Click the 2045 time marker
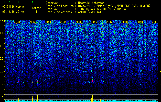161x102 pixels. 79,22
